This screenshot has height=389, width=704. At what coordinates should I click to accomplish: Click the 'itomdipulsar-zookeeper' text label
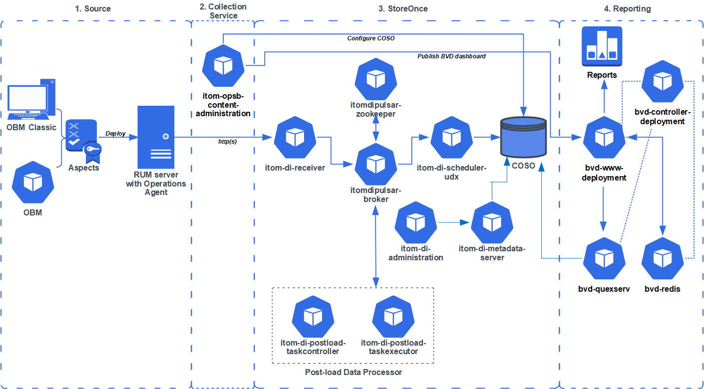click(375, 110)
